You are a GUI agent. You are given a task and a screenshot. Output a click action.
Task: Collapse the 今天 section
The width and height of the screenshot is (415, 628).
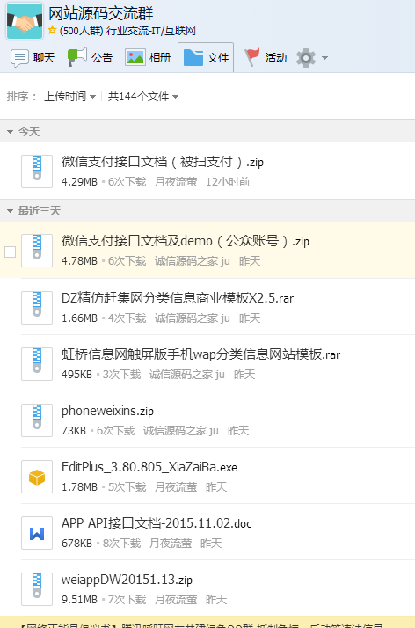click(10, 132)
